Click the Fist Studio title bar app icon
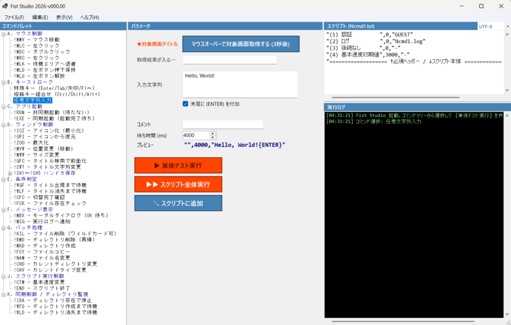This screenshot has height=325, width=511. pyautogui.click(x=5, y=6)
